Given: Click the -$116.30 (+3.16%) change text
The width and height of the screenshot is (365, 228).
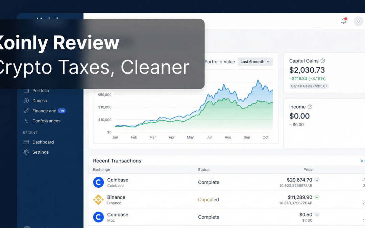Looking at the screenshot, I should pos(307,79).
